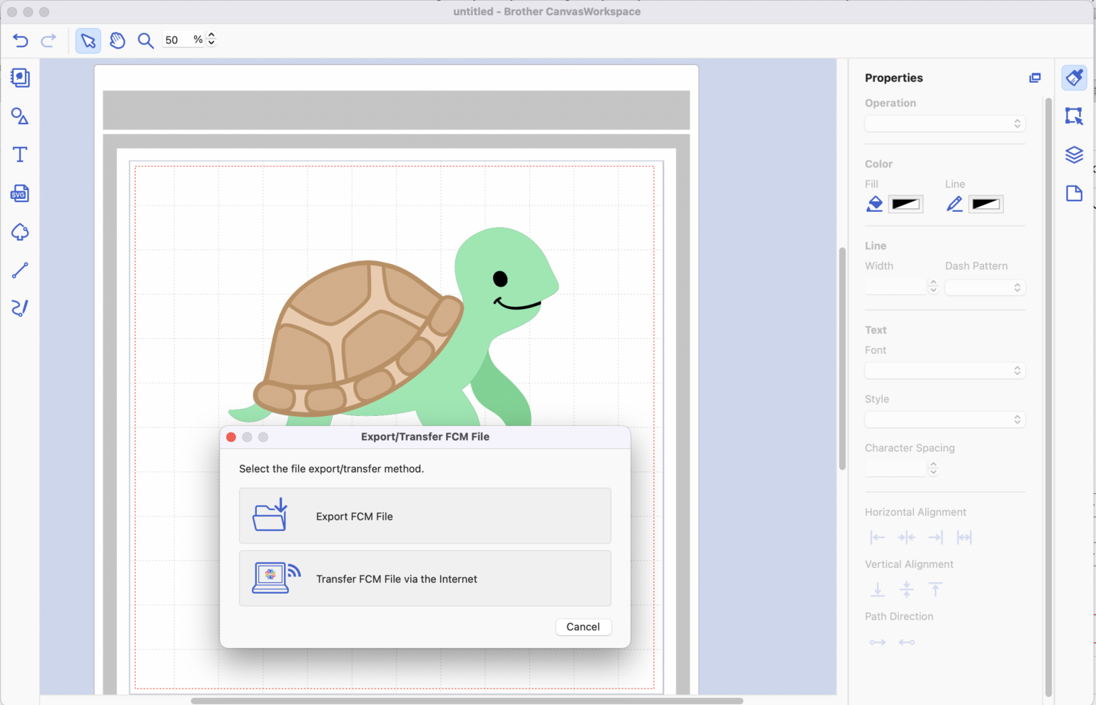
Task: Switch to the Properties paintbrush panel
Action: pyautogui.click(x=1074, y=78)
